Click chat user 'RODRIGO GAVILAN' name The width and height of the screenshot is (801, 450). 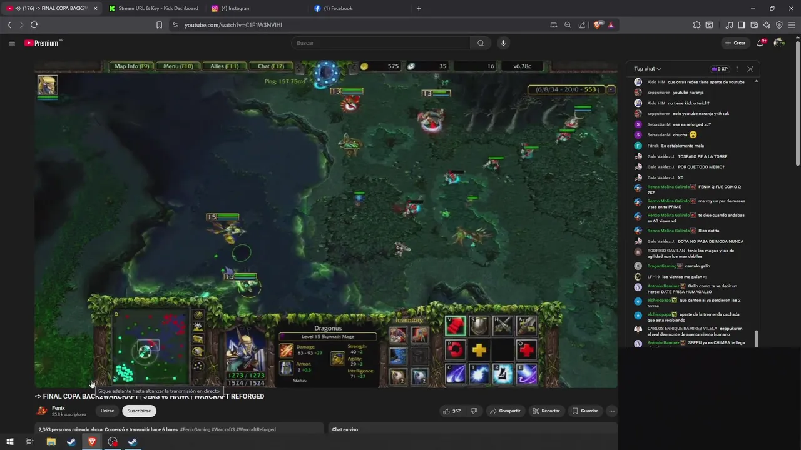(x=666, y=251)
